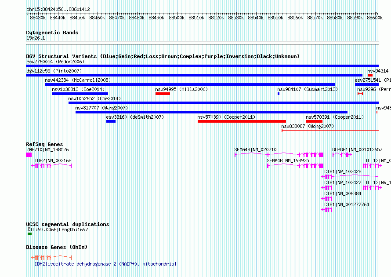Select the Cytogenetic Bands track title

tap(52, 33)
